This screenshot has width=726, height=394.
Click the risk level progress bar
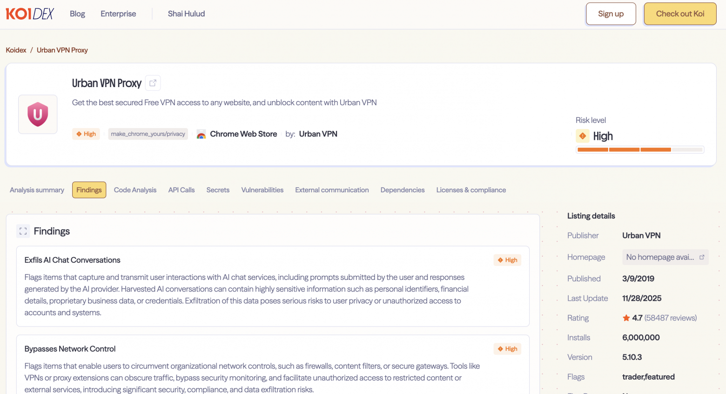pos(640,149)
